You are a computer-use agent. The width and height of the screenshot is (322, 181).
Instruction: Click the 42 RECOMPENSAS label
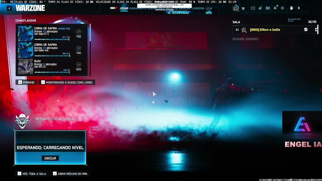178,13
